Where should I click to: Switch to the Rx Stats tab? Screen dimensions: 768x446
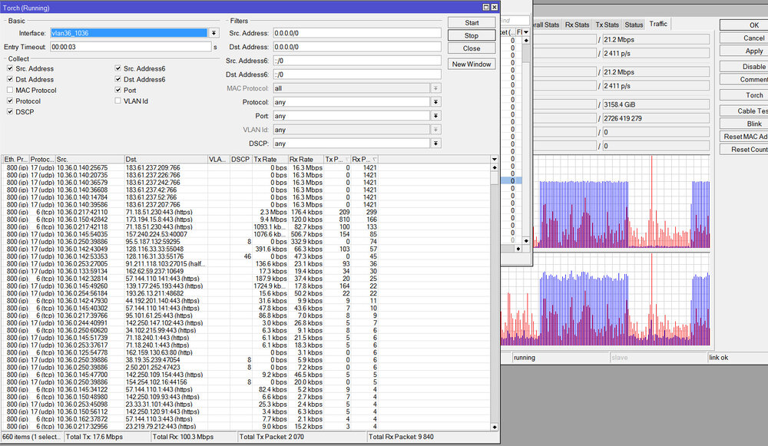click(x=577, y=25)
